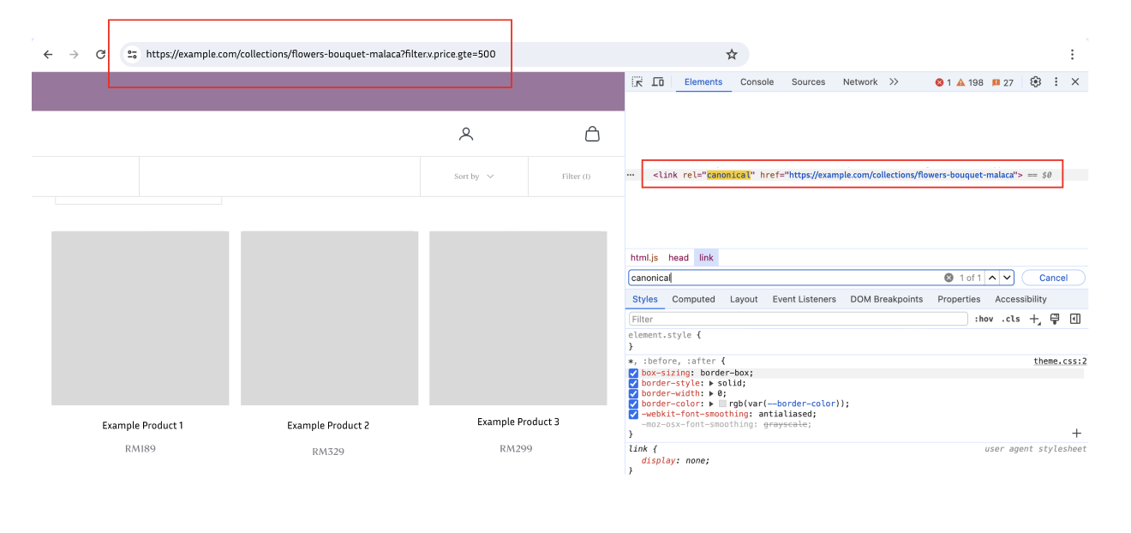
Task: Click the canonical href URL link
Action: coord(901,175)
